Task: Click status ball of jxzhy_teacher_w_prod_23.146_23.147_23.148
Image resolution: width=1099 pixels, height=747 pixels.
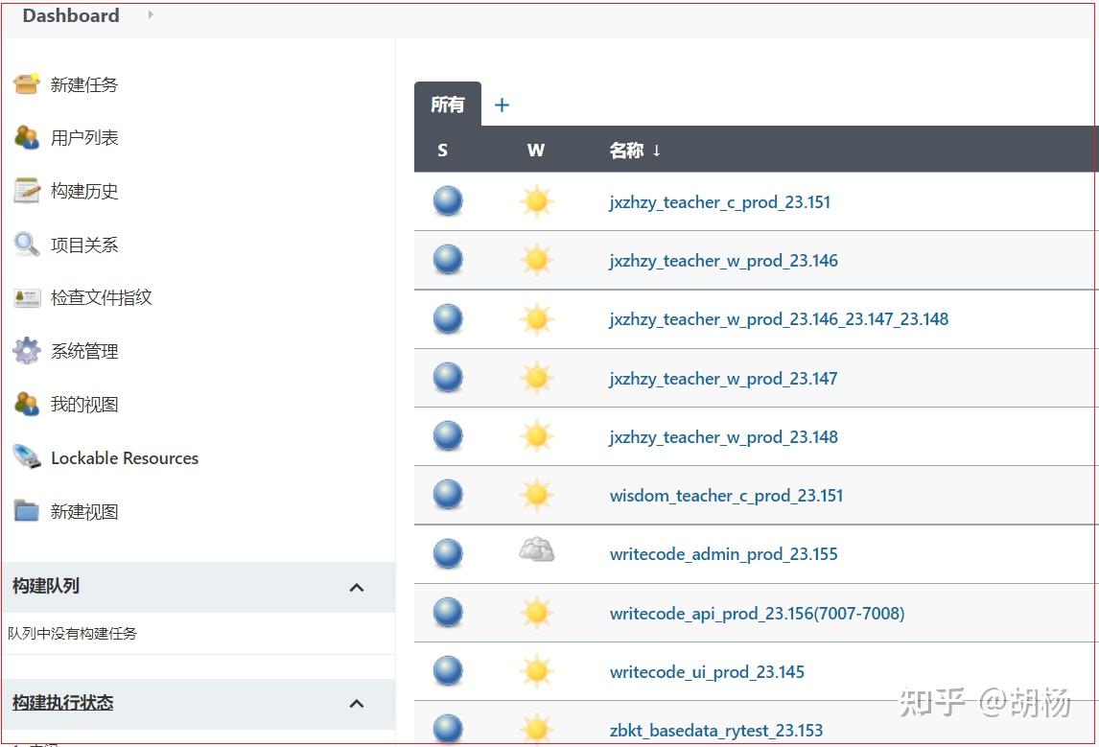Action: pyautogui.click(x=448, y=318)
